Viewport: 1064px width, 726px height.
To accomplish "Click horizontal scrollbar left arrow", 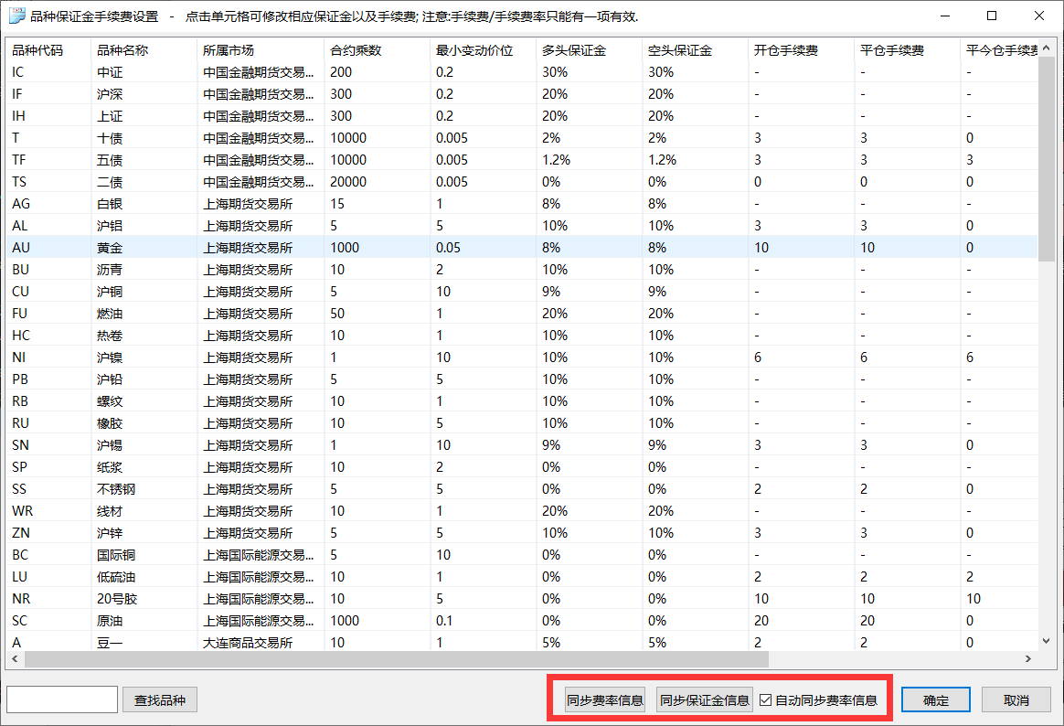I will point(15,659).
